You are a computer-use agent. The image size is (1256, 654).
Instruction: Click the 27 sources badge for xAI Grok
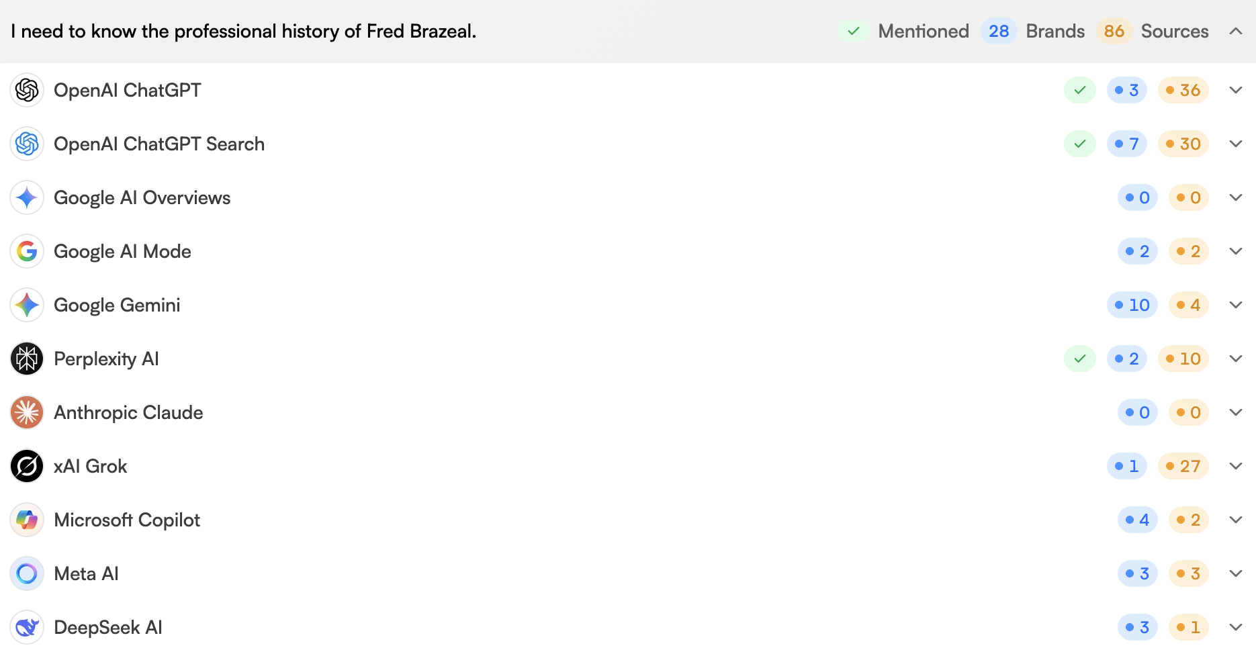(x=1183, y=466)
